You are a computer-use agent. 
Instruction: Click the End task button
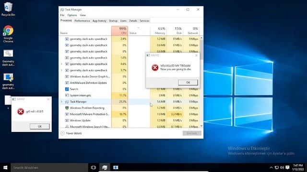tap(192, 133)
